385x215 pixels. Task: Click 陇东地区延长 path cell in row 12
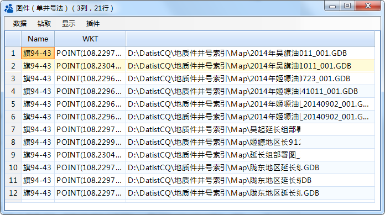(250, 193)
